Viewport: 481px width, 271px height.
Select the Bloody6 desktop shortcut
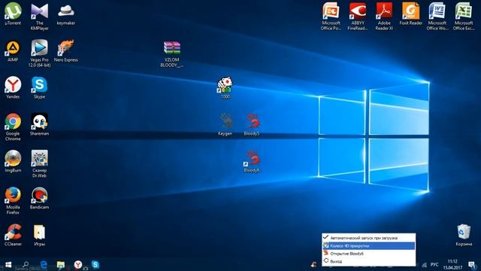[252, 161]
